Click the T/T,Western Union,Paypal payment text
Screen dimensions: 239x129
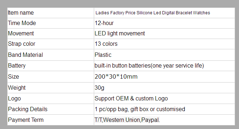127,120
